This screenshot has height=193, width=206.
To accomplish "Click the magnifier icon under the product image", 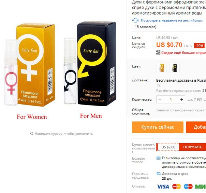I will (32, 134).
